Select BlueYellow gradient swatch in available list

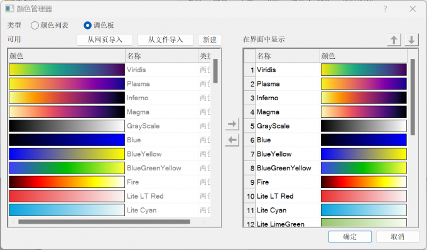pyautogui.click(x=67, y=154)
